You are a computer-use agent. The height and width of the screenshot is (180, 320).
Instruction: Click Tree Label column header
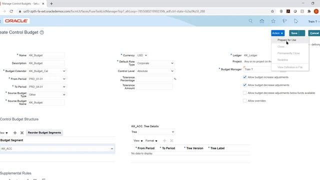pyautogui.click(x=217, y=148)
